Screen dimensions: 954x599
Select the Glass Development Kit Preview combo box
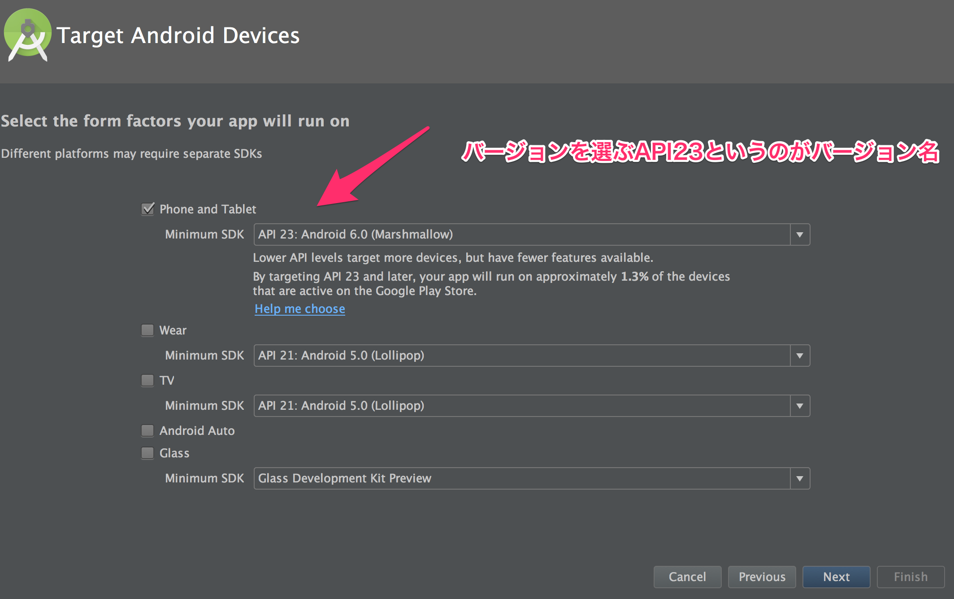tap(532, 478)
